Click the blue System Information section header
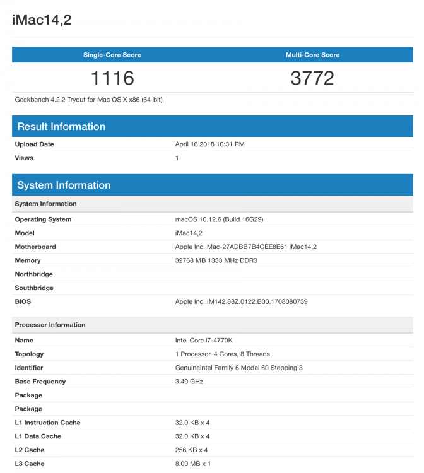The width and height of the screenshot is (424, 473). point(213,185)
